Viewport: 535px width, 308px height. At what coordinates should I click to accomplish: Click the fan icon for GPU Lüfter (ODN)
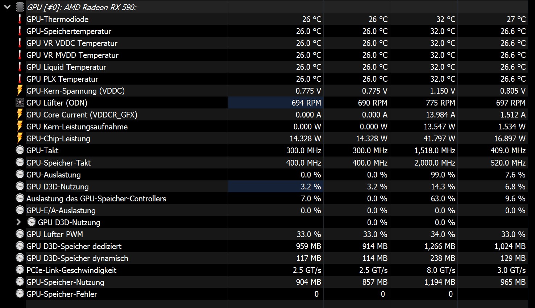click(20, 102)
